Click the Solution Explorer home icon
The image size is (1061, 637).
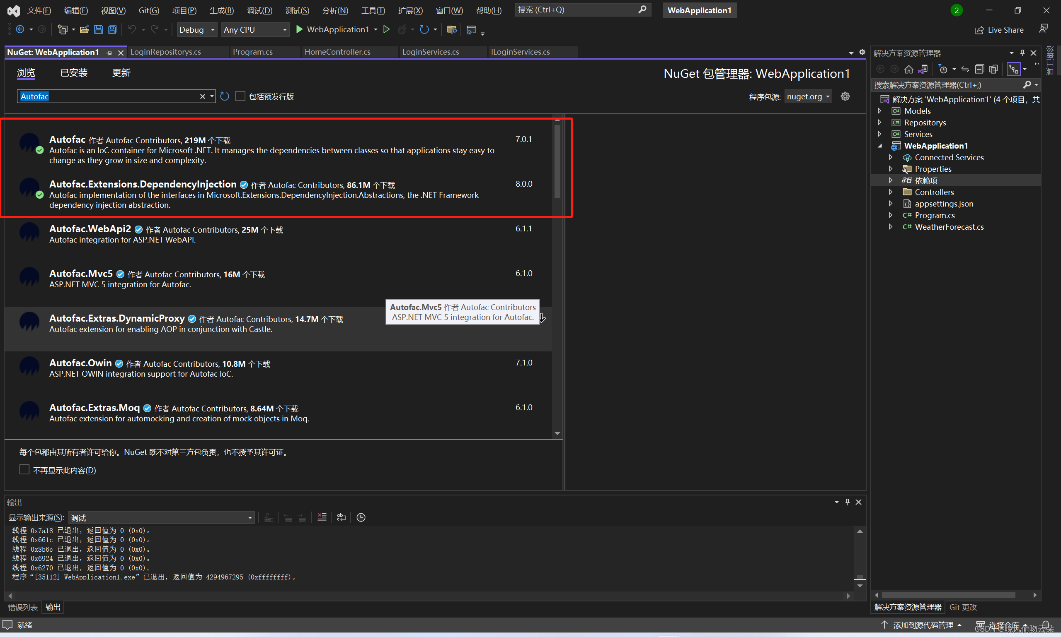pos(908,69)
